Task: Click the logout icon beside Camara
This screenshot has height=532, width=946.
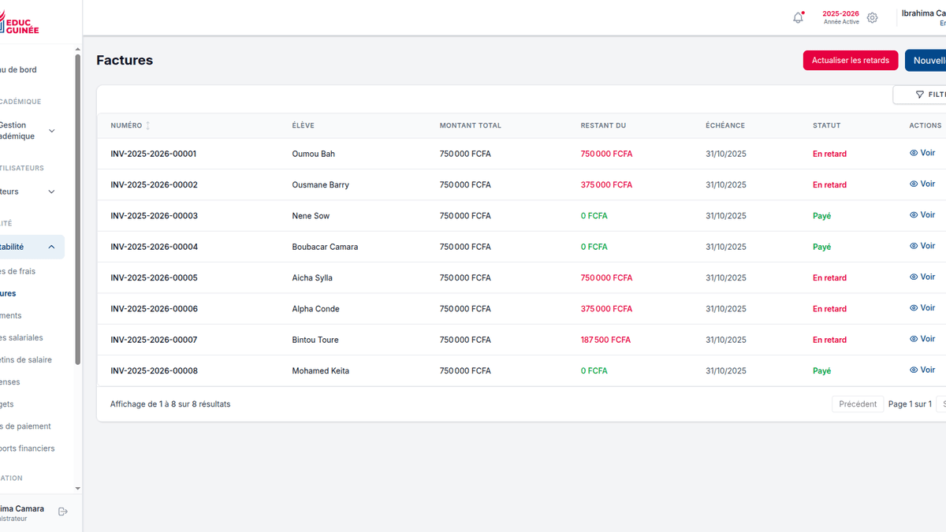Action: click(63, 512)
